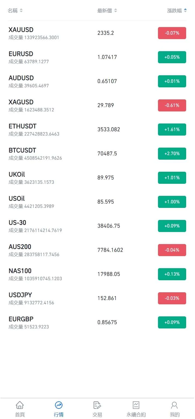The image size is (195, 419).
Task: Open NAS100 symbol details
Action: coord(20,271)
